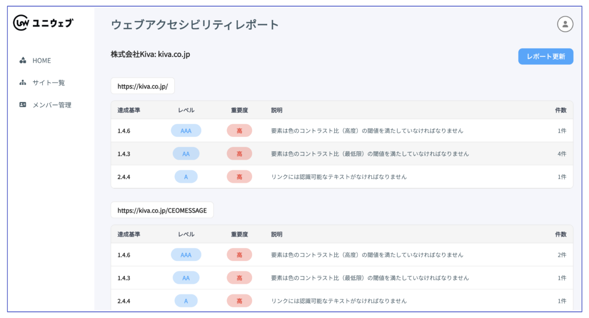The image size is (589, 318).
Task: Click AAA badge in first table
Action: tap(186, 131)
